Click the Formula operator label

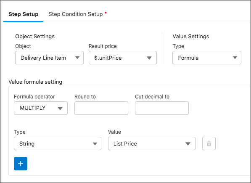34,97
